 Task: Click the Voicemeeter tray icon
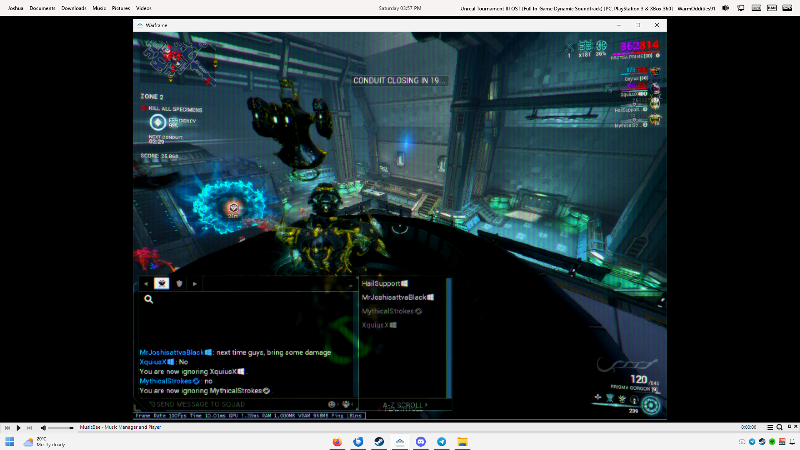(782, 442)
